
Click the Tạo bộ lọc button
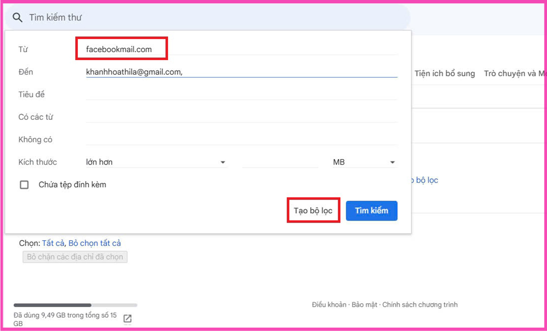[x=313, y=211]
